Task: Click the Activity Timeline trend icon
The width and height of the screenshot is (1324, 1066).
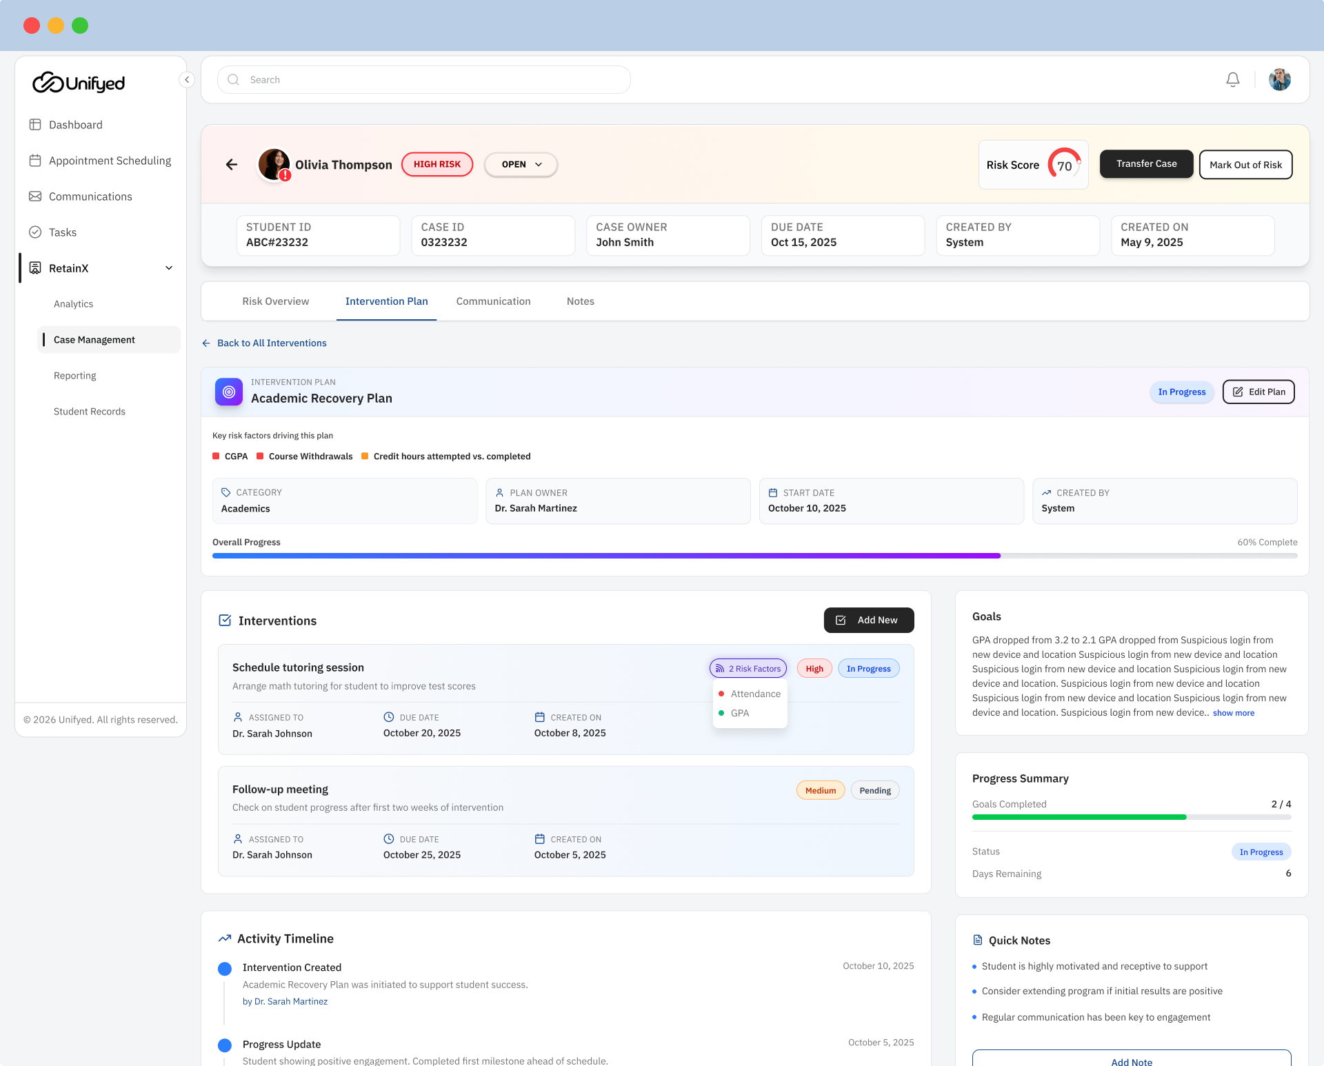Action: (x=225, y=938)
